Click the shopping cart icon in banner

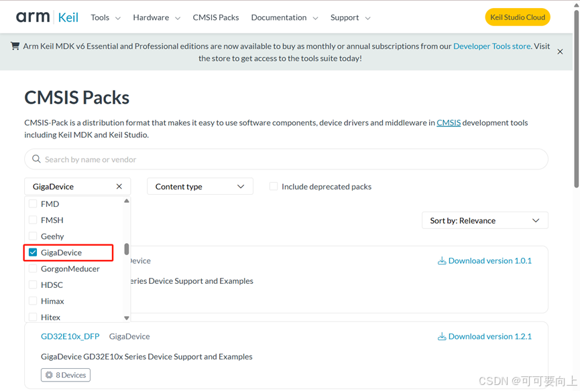15,46
